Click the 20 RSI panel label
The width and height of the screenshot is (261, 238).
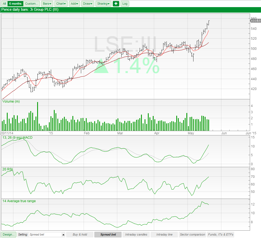(x=7, y=169)
